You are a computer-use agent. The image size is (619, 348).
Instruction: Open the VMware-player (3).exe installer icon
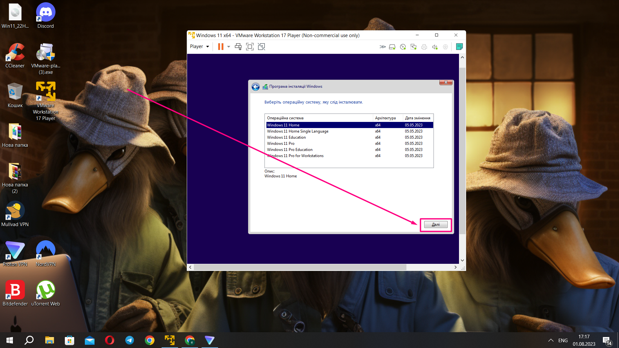tap(45, 59)
